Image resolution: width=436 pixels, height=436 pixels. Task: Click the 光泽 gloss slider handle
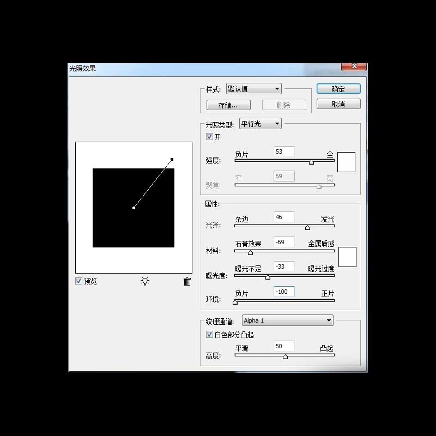307,227
